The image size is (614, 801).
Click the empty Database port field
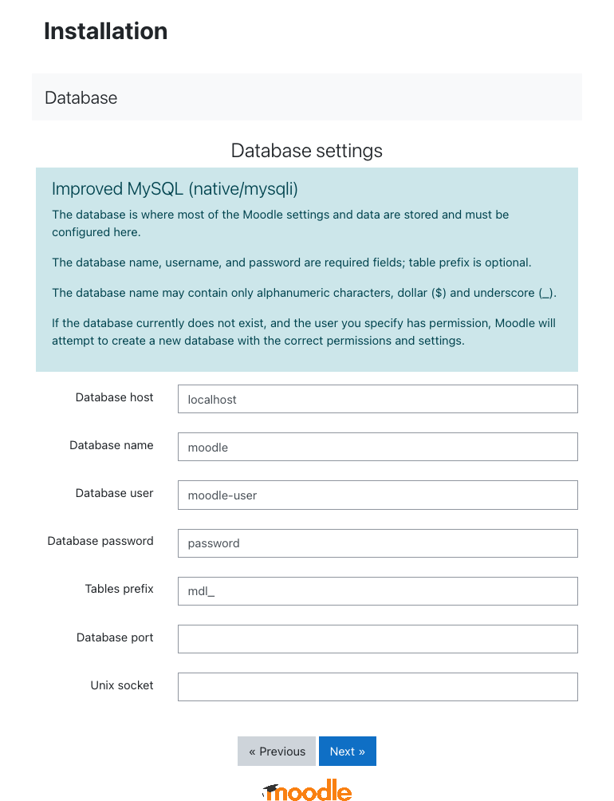click(377, 639)
